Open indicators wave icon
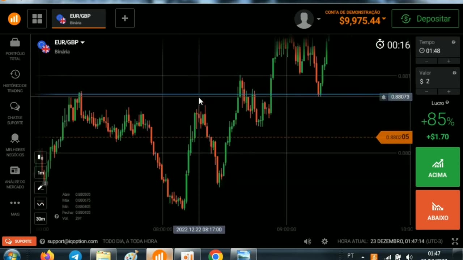 point(41,204)
